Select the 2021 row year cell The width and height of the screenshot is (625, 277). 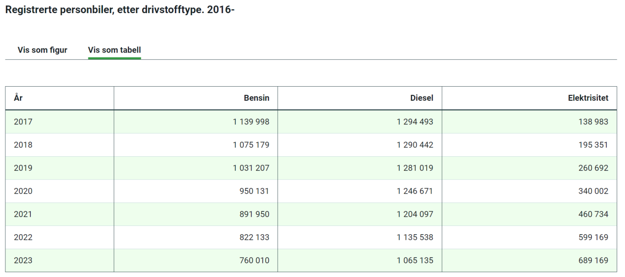tap(23, 214)
